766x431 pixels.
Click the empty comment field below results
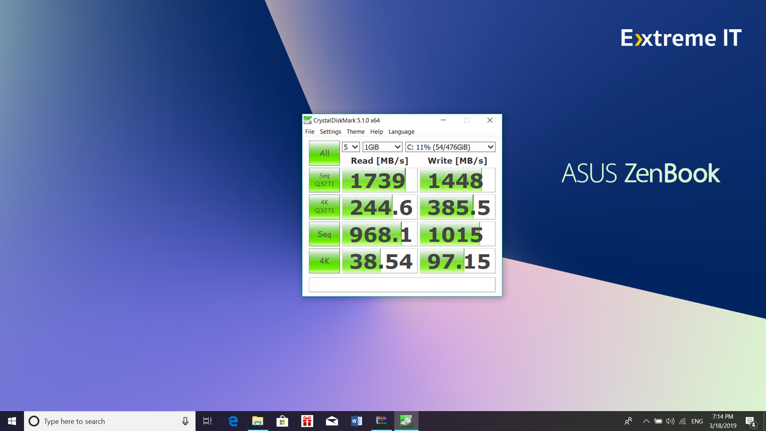[x=402, y=284]
